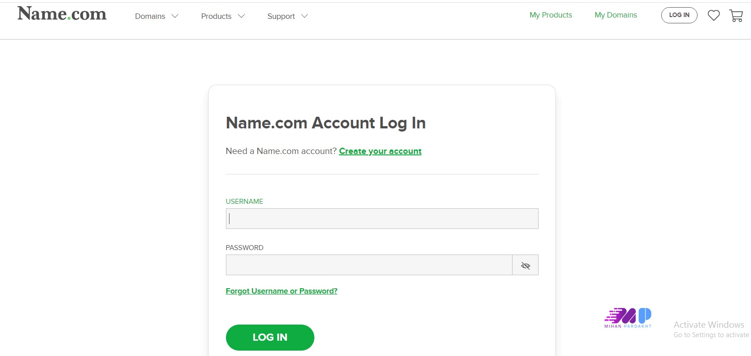
Task: Focus the Username input field
Action: (x=382, y=219)
